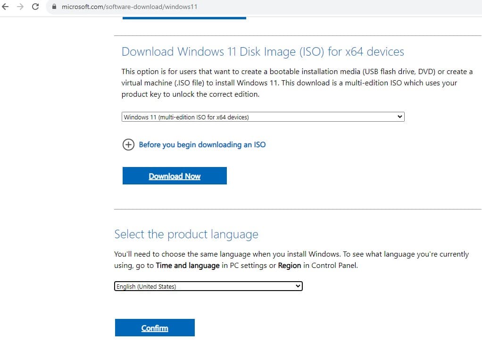Click the 'Select the product language' heading

[x=186, y=234]
